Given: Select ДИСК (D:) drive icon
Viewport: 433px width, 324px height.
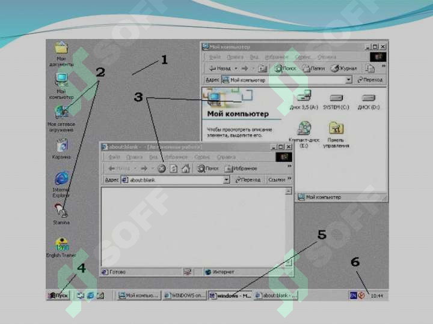Looking at the screenshot, I should 369,101.
